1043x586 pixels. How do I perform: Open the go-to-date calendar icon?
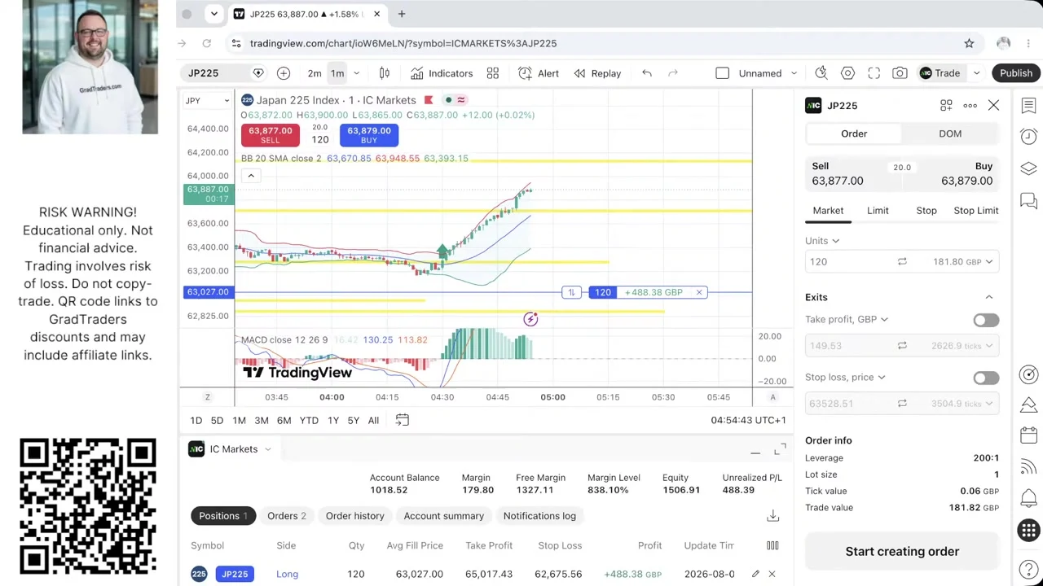coord(403,420)
